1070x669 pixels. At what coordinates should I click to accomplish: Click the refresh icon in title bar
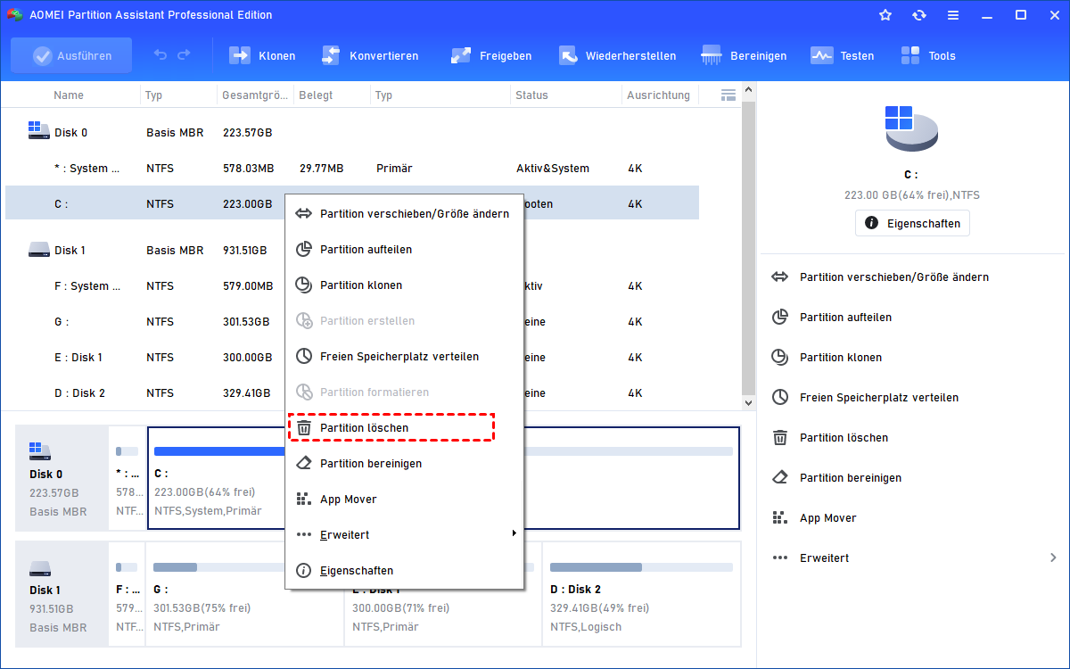tap(919, 15)
